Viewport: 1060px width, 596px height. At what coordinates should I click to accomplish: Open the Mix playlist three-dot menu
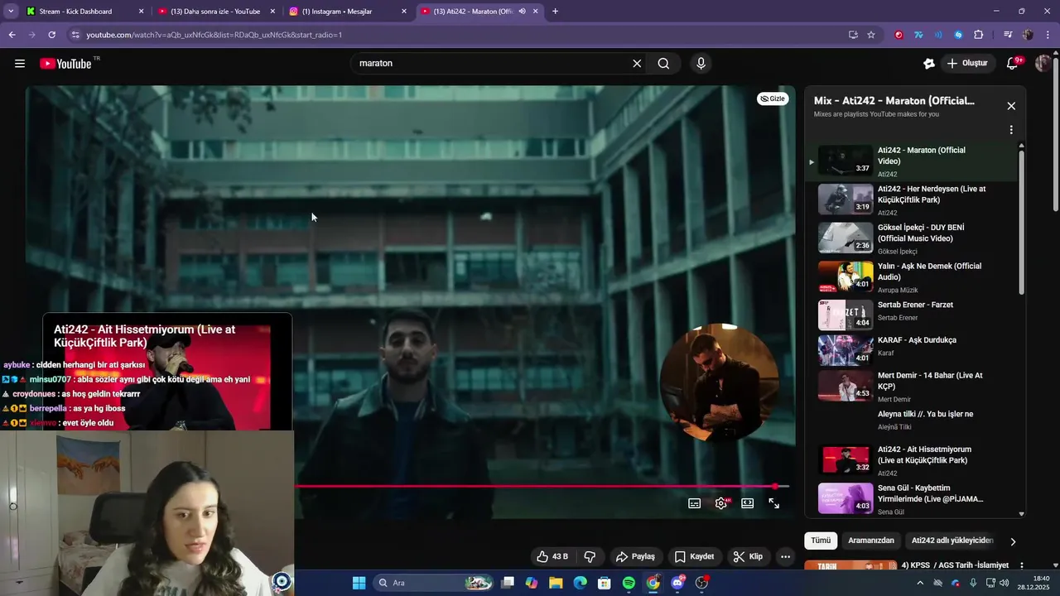(x=1011, y=130)
